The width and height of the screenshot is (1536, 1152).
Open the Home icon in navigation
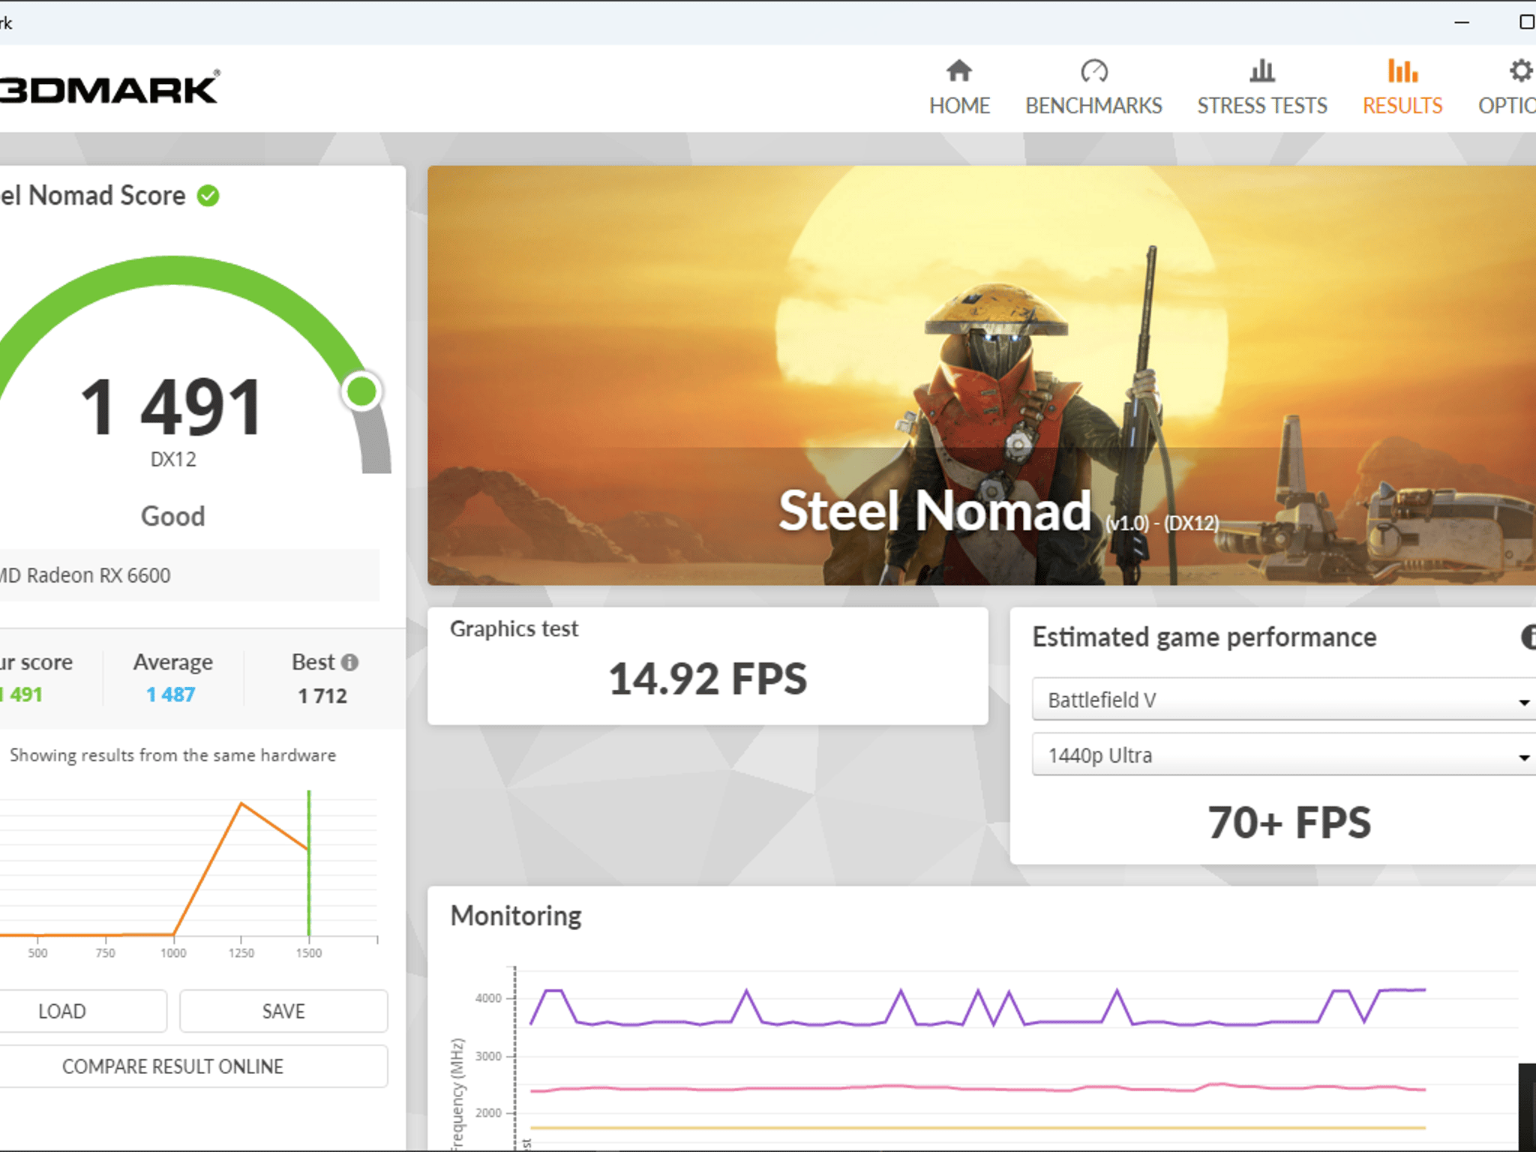pyautogui.click(x=958, y=71)
